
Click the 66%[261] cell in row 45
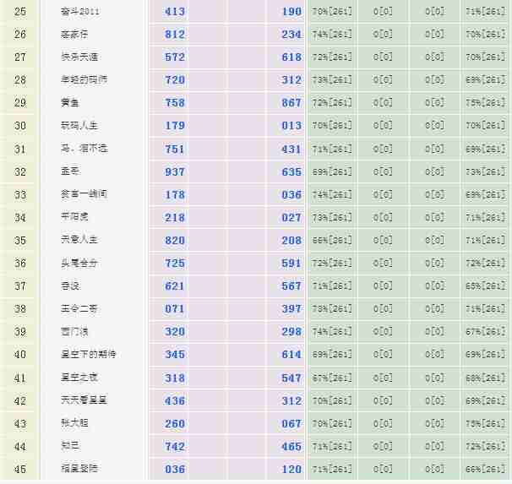point(486,469)
